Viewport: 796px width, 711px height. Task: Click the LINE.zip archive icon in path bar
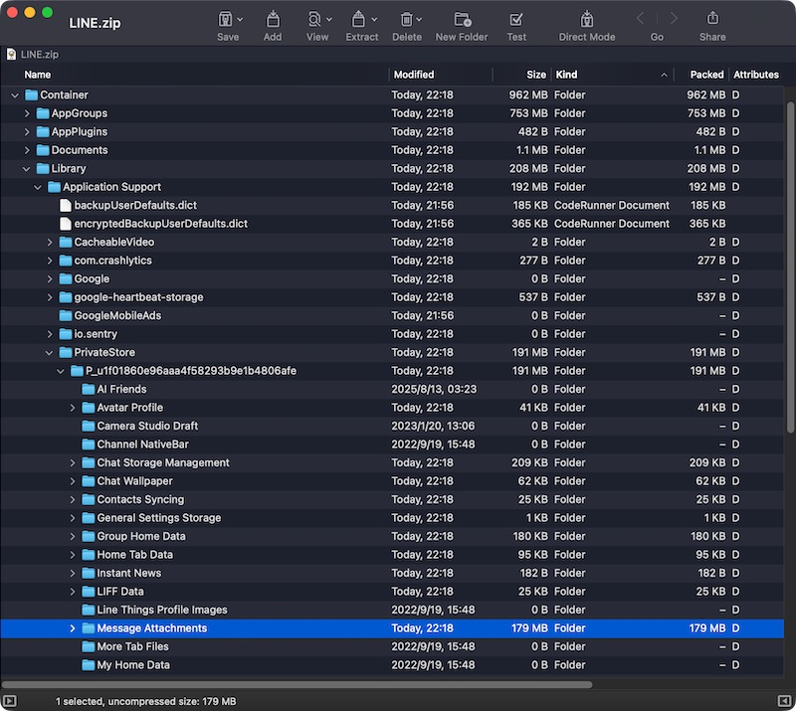point(11,55)
